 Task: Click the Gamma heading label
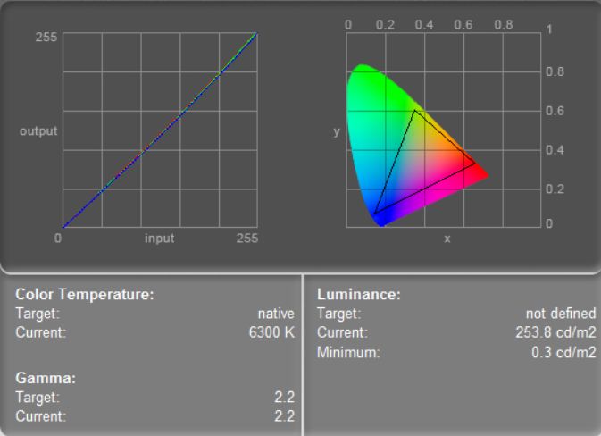pyautogui.click(x=46, y=378)
